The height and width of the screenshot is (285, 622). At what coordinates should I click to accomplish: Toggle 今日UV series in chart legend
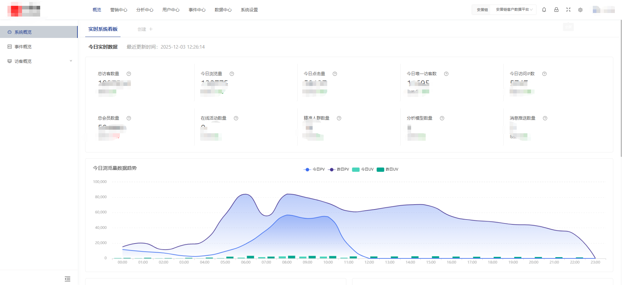(x=363, y=169)
